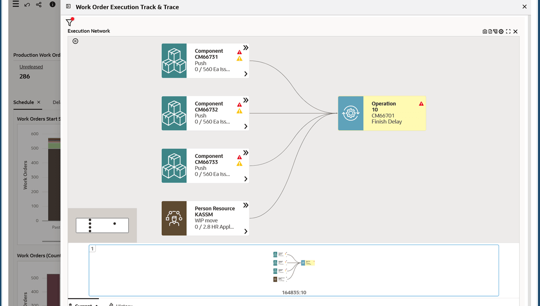Click red error alert on CM66732

tap(240, 104)
